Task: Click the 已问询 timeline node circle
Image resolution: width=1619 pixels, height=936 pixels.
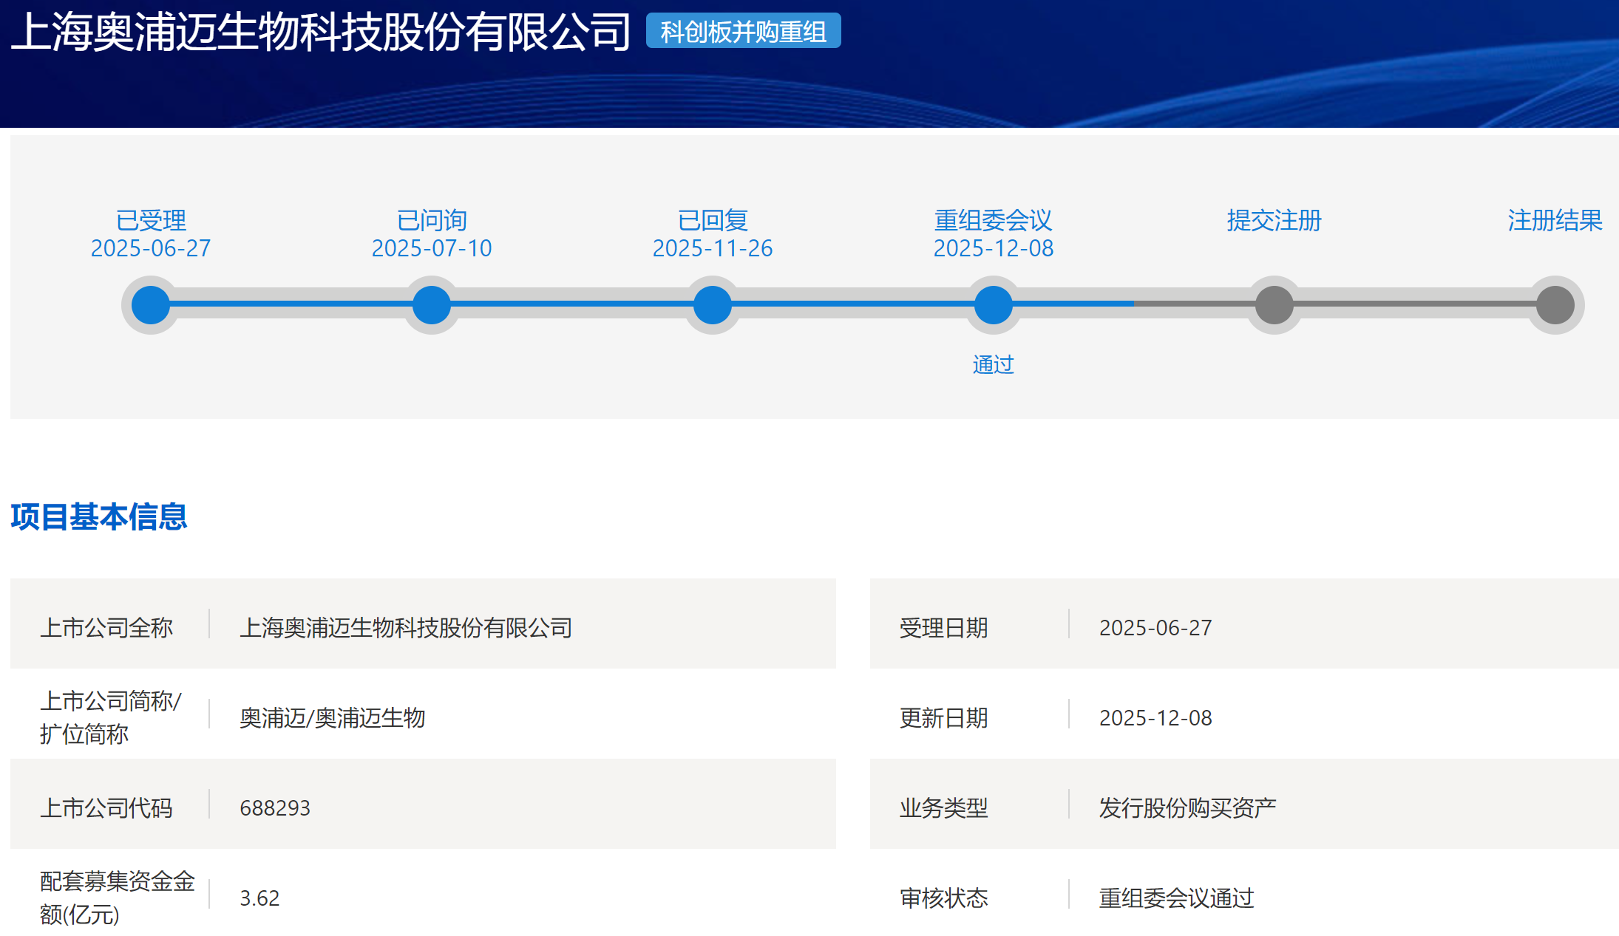Action: click(x=431, y=304)
